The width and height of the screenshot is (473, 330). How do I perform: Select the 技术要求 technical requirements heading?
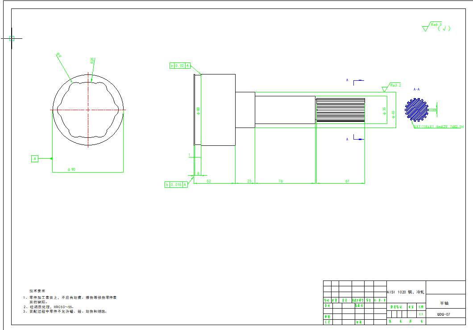click(37, 290)
